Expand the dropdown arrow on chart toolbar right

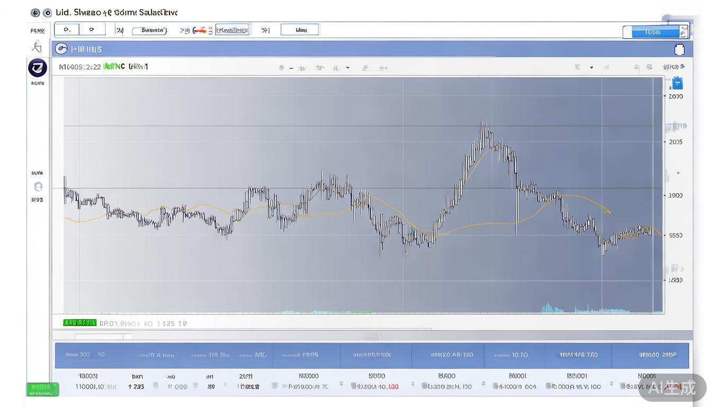click(x=591, y=68)
